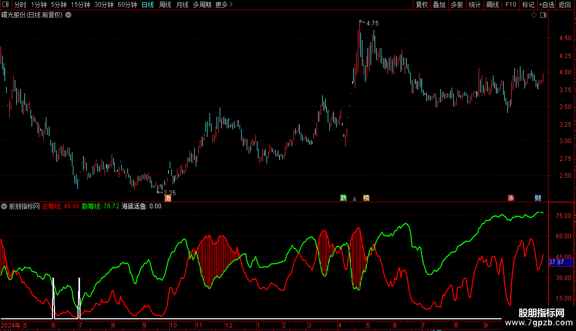Add stock with +自选 button
Image resolution: width=576 pixels, height=331 pixels.
[x=546, y=5]
